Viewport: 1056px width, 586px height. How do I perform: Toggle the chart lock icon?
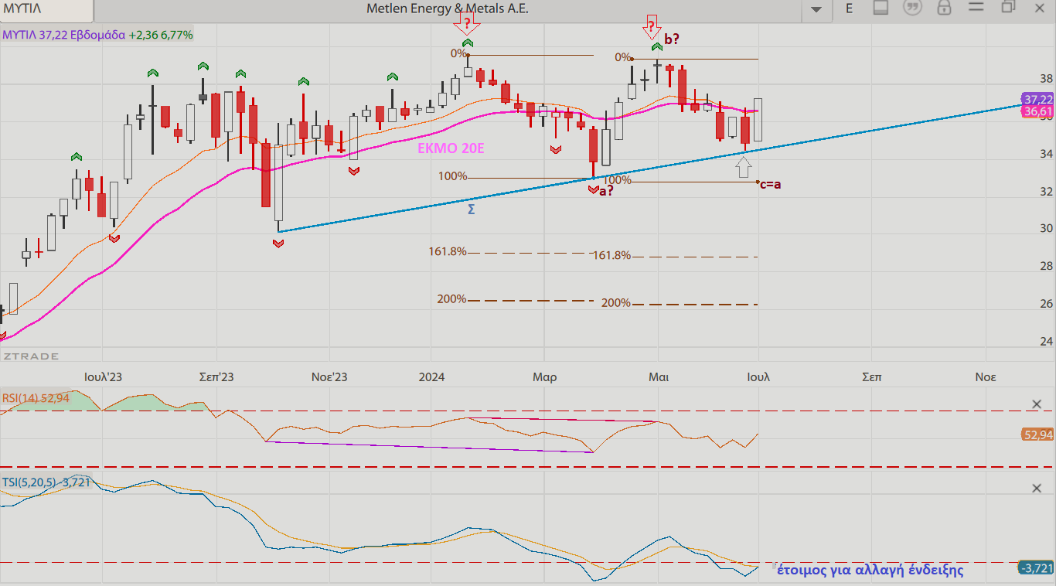944,8
